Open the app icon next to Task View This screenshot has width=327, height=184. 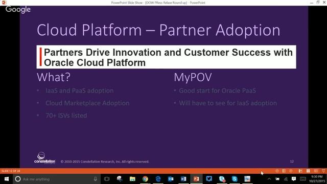(x=120, y=179)
